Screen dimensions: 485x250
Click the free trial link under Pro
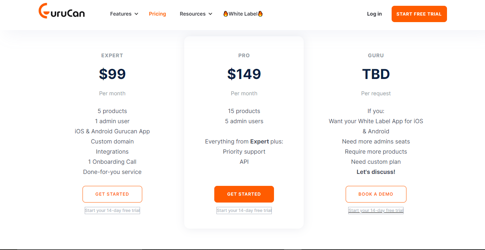pyautogui.click(x=244, y=211)
